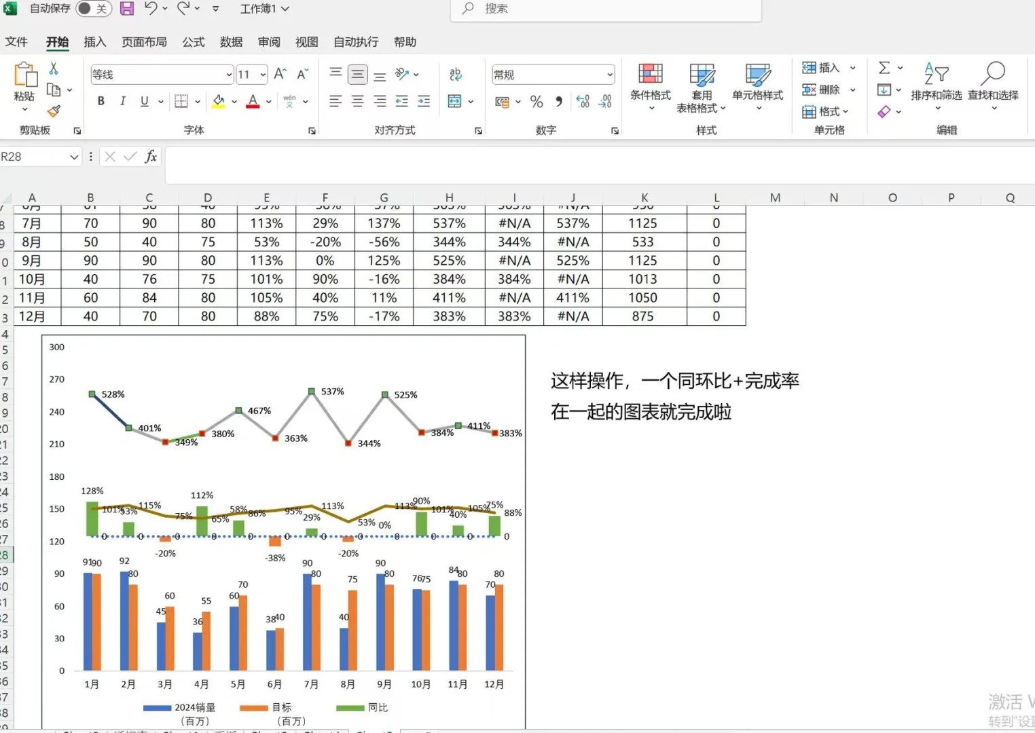
Task: Click the Redo arrow icon
Action: 183,9
